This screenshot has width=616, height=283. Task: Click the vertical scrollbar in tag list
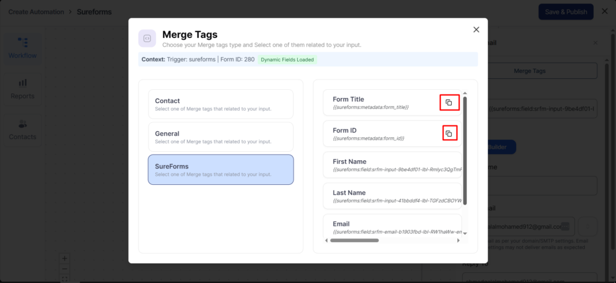tap(465, 151)
